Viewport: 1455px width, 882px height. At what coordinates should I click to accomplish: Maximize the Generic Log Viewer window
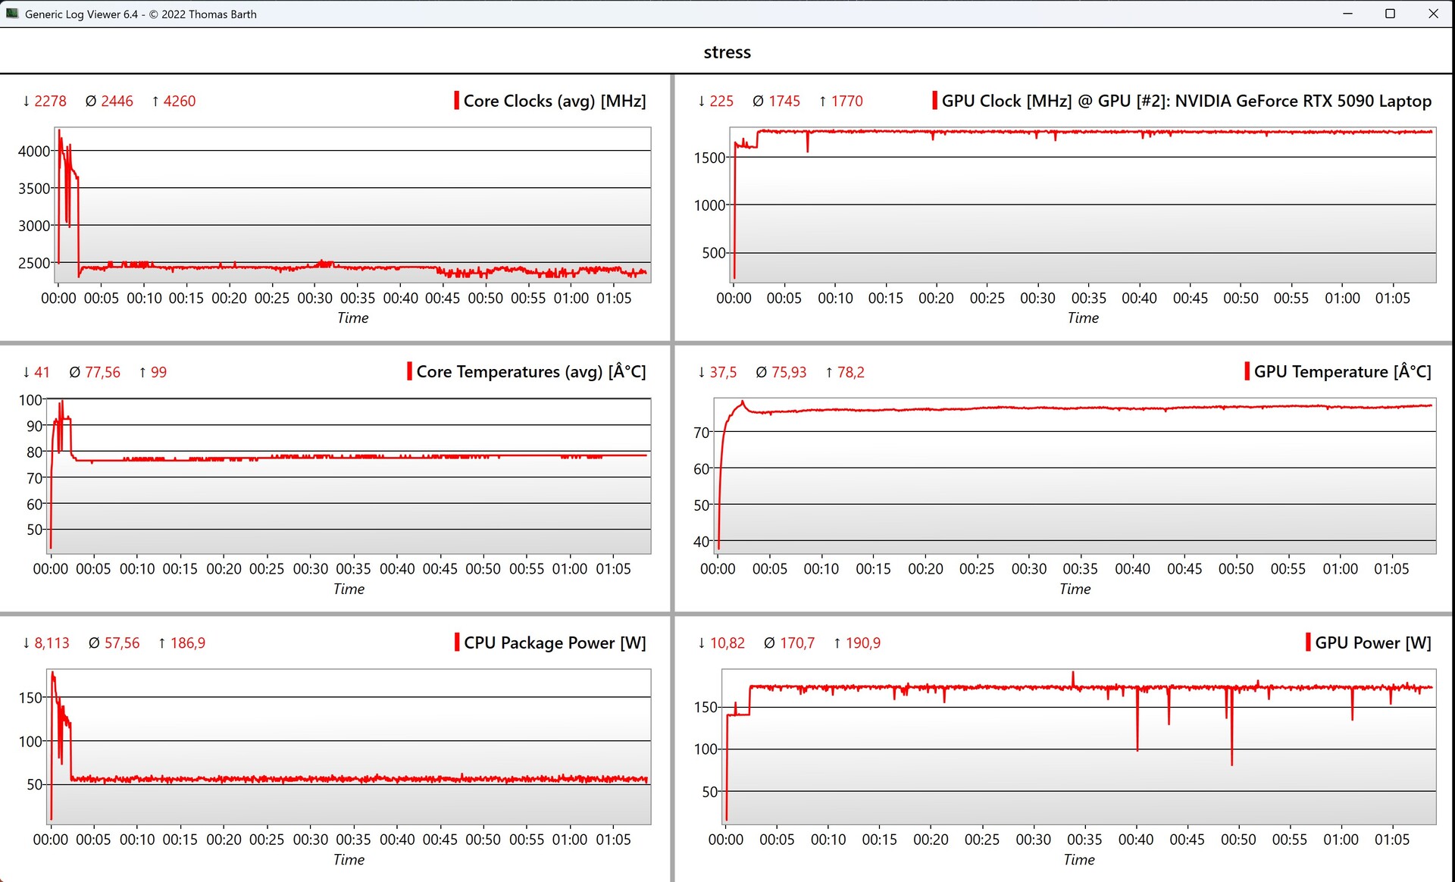pyautogui.click(x=1390, y=14)
